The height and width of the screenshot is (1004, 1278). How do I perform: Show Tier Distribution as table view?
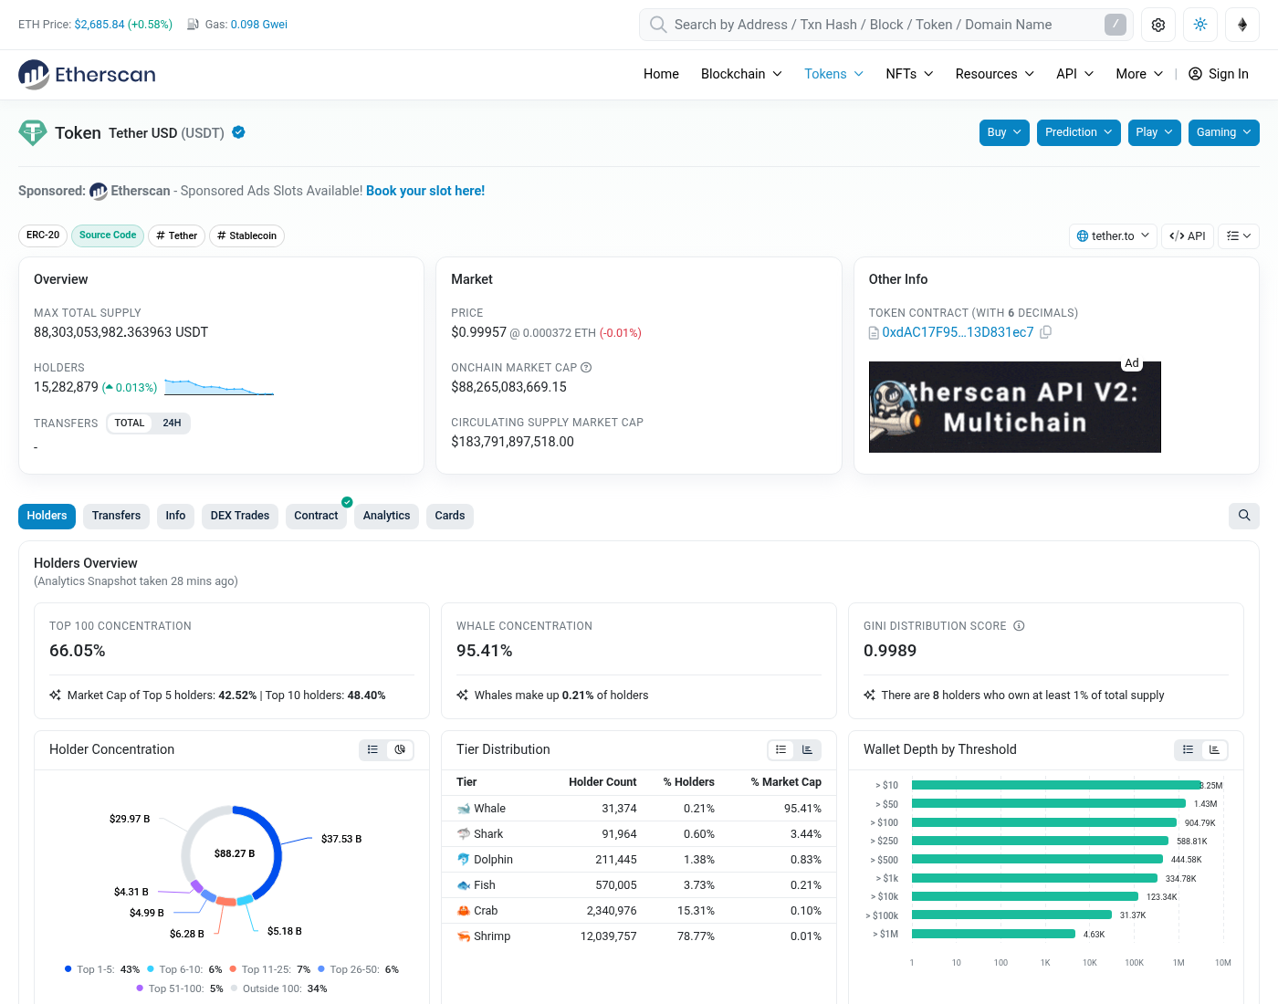(780, 749)
